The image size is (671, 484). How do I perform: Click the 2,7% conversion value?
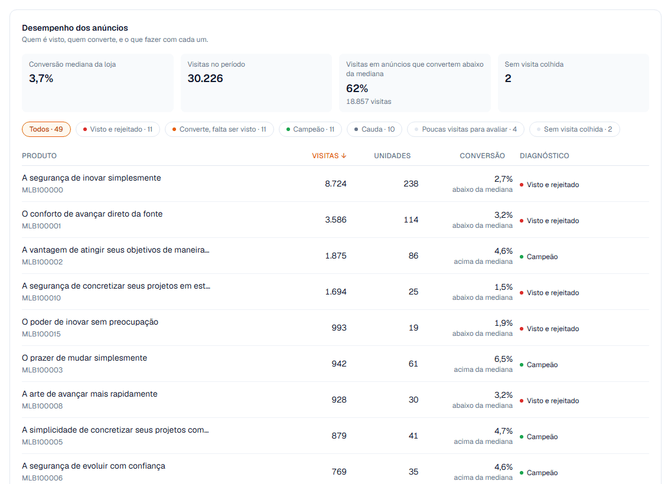tap(503, 179)
